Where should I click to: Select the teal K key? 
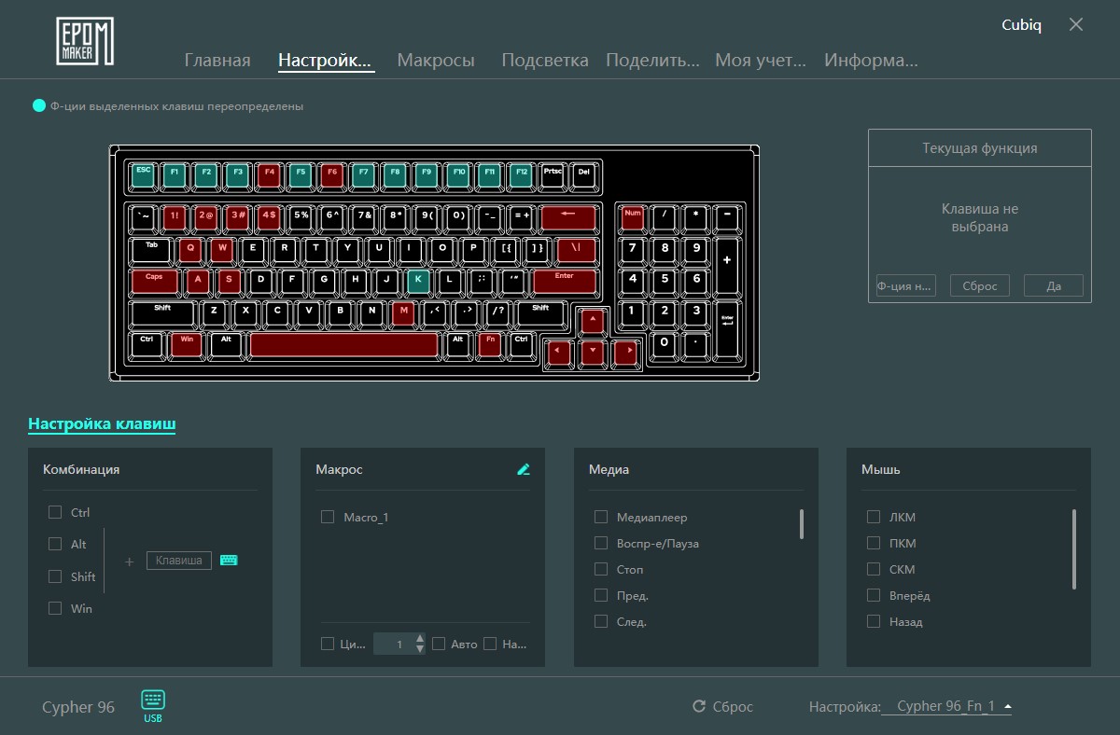(419, 281)
